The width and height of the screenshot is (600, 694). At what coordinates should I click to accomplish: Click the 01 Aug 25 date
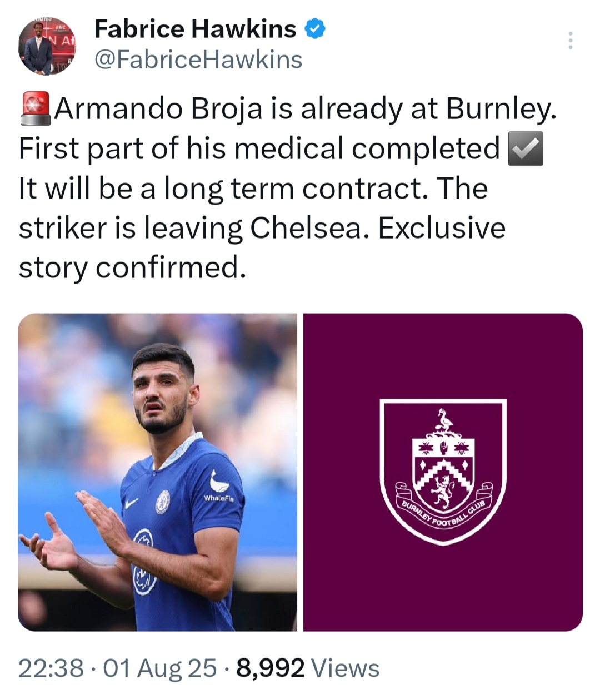point(160,668)
